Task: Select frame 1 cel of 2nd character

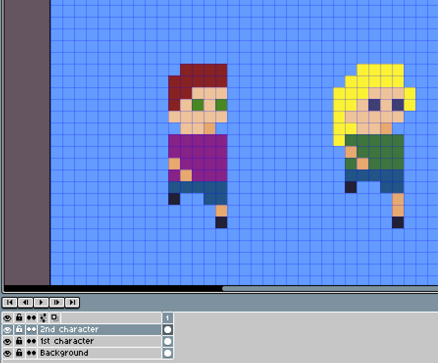Action: click(x=168, y=330)
